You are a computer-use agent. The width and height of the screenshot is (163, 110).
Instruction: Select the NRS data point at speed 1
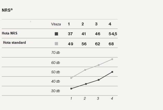click(71, 89)
